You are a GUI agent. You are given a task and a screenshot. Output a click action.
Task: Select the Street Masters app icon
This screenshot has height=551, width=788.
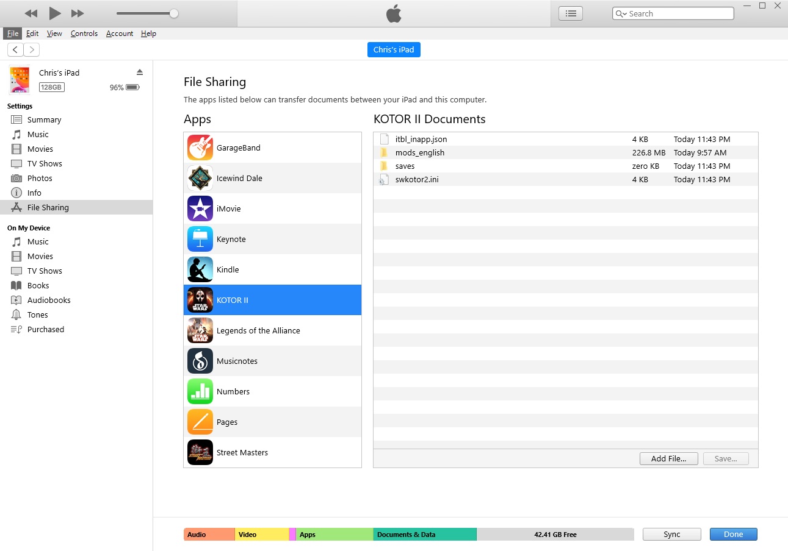click(200, 452)
